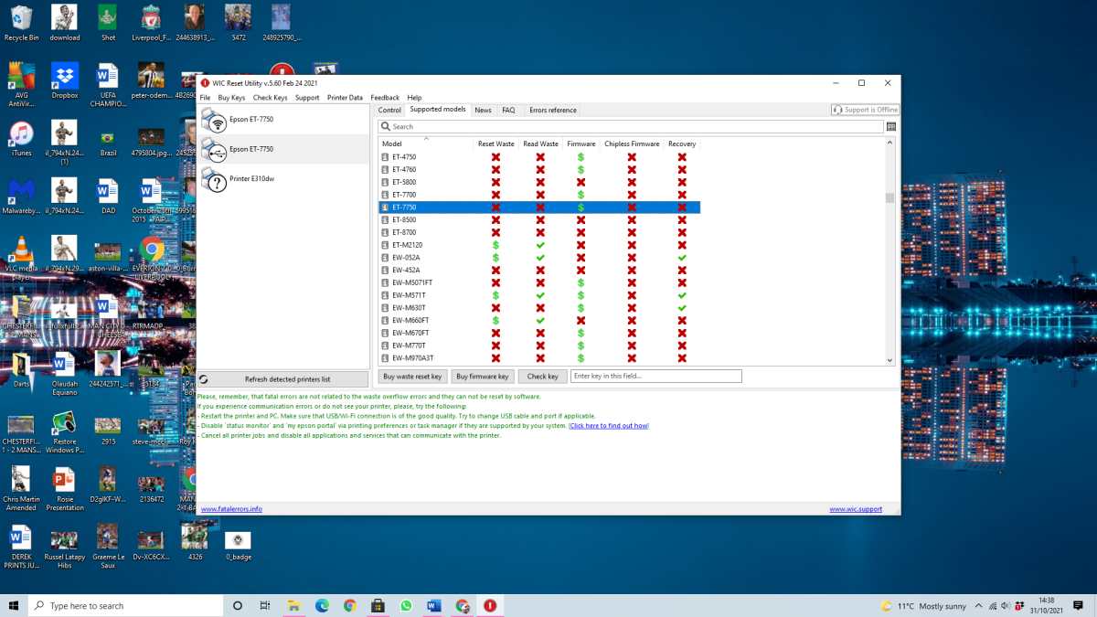Click the Support is Offline headset indicator
This screenshot has height=617, width=1097.
[865, 110]
